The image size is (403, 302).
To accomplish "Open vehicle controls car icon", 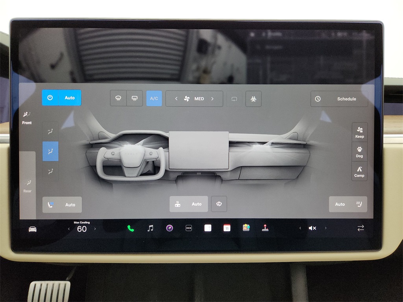I will coord(32,229).
